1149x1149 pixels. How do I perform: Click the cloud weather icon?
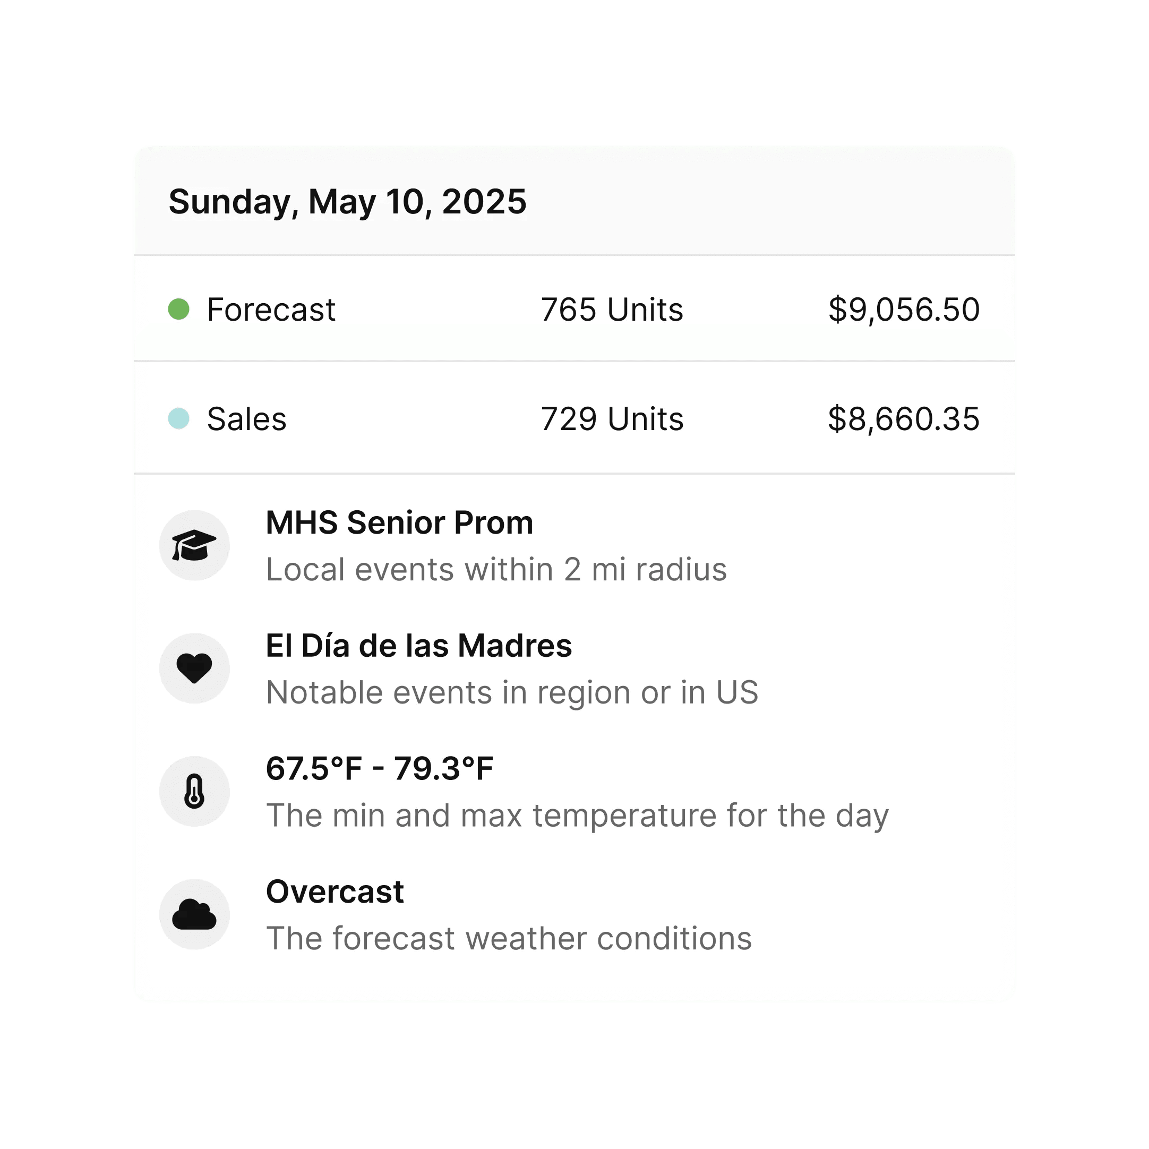194,914
